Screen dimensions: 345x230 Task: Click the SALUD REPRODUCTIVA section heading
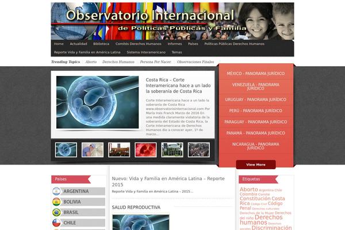[136, 208]
